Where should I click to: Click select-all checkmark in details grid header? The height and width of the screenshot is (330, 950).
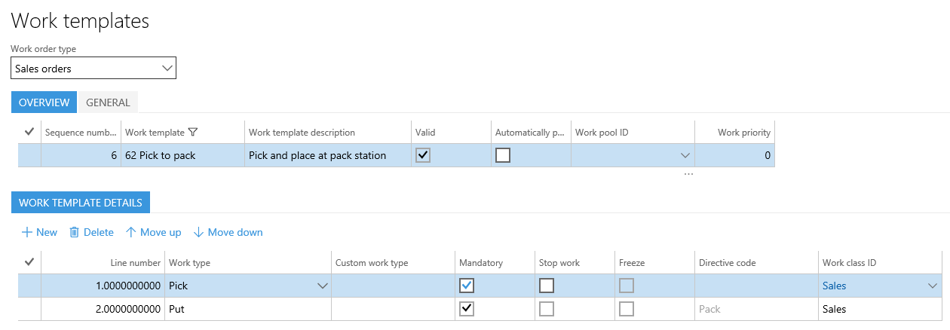pos(29,262)
